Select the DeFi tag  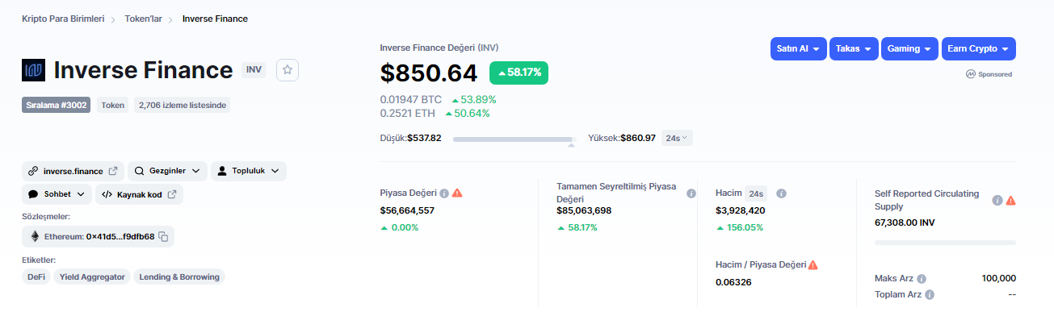[36, 276]
